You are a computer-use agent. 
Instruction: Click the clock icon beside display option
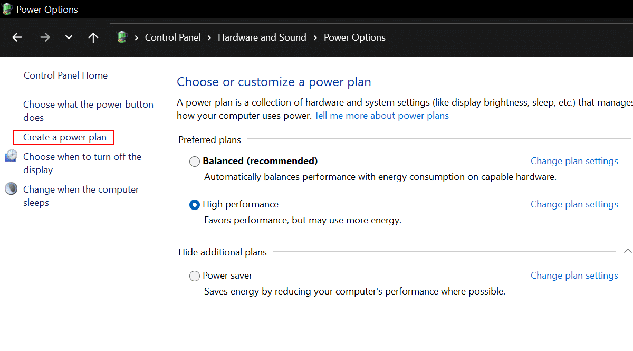tap(11, 156)
